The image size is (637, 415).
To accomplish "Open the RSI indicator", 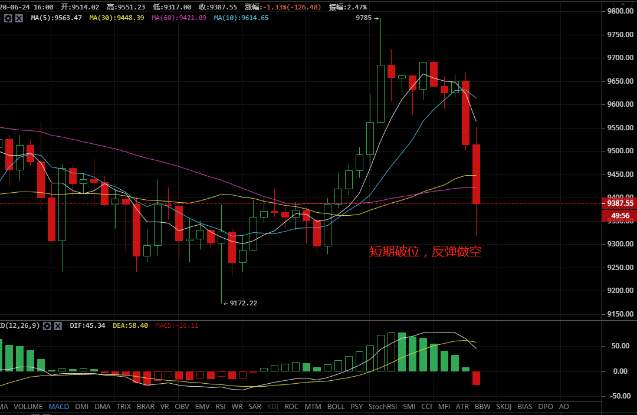I will pos(221,407).
